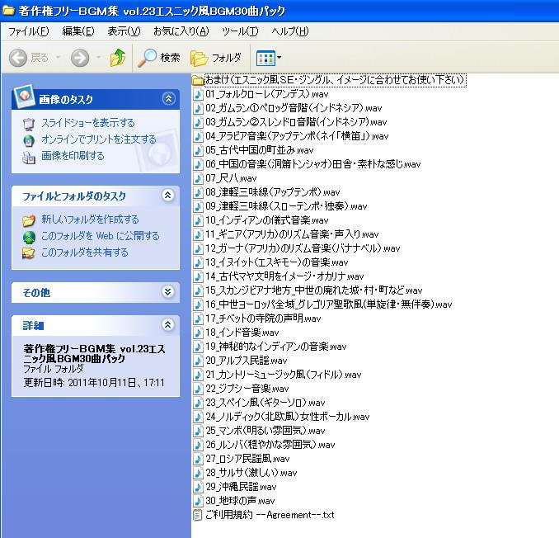The height and width of the screenshot is (538, 559).
Task: Open the 編集(E) menu
Action: (x=78, y=31)
